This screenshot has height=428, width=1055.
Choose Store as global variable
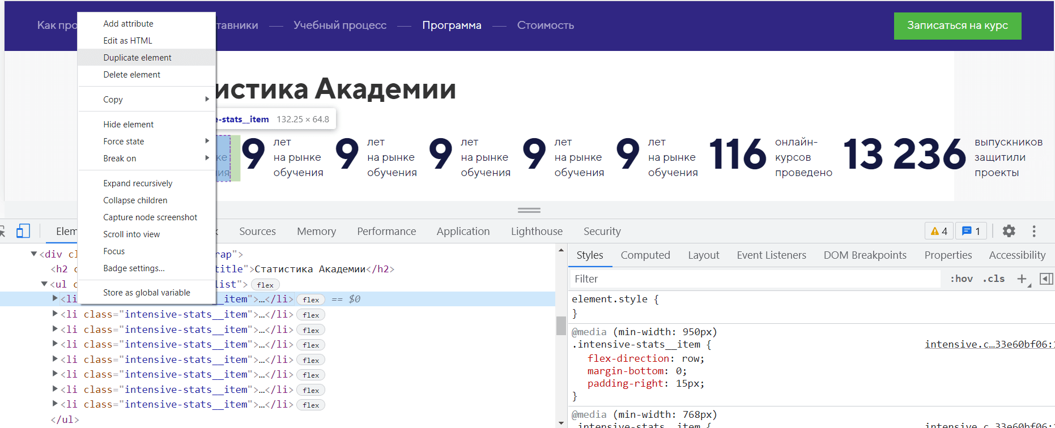(x=147, y=292)
